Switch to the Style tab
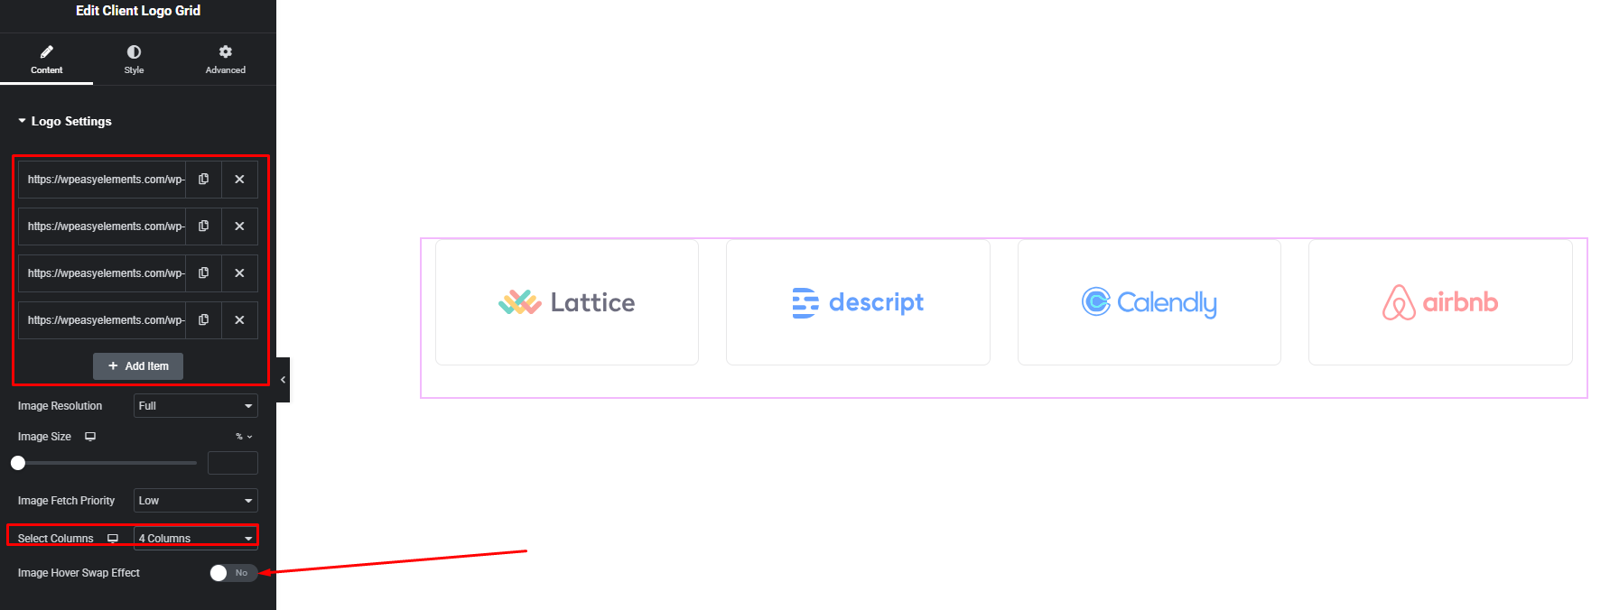Screen dimensions: 1610x610 [134, 60]
